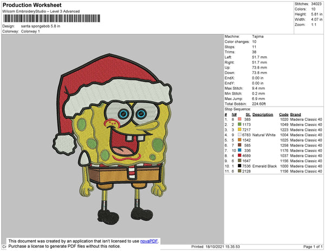This screenshot has width=325, height=251.
Task: Click the Width value '4.07 in'
Action: coord(316,19)
